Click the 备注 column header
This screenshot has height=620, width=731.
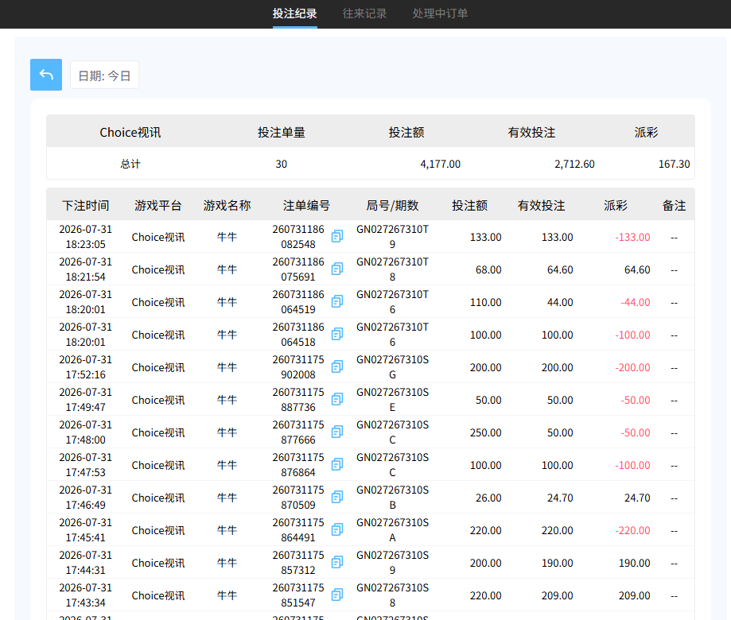(x=674, y=205)
